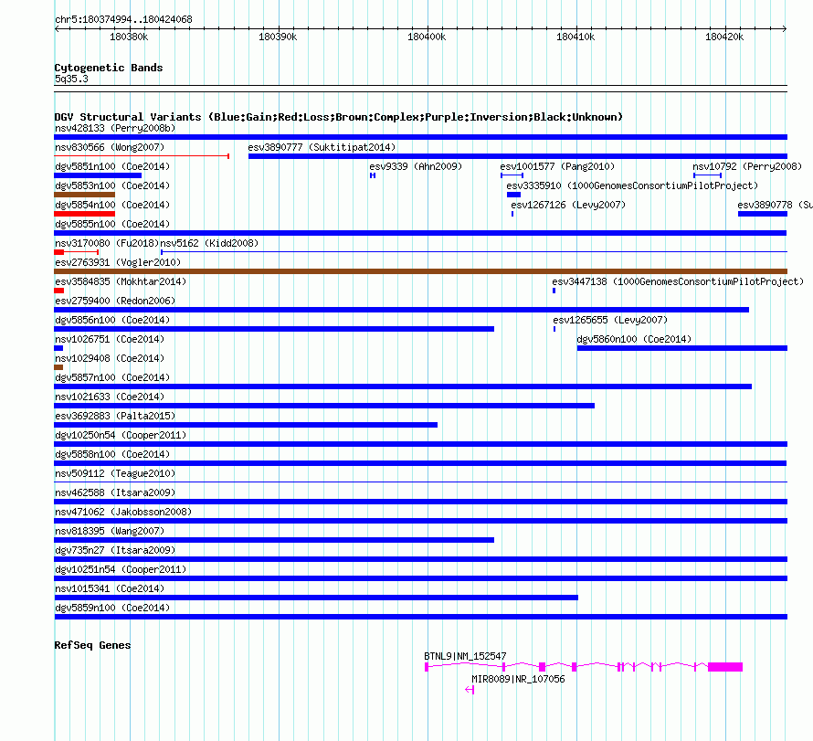Image resolution: width=813 pixels, height=741 pixels.
Task: Click the esv3692883 (Palta2015) label
Action: point(115,416)
